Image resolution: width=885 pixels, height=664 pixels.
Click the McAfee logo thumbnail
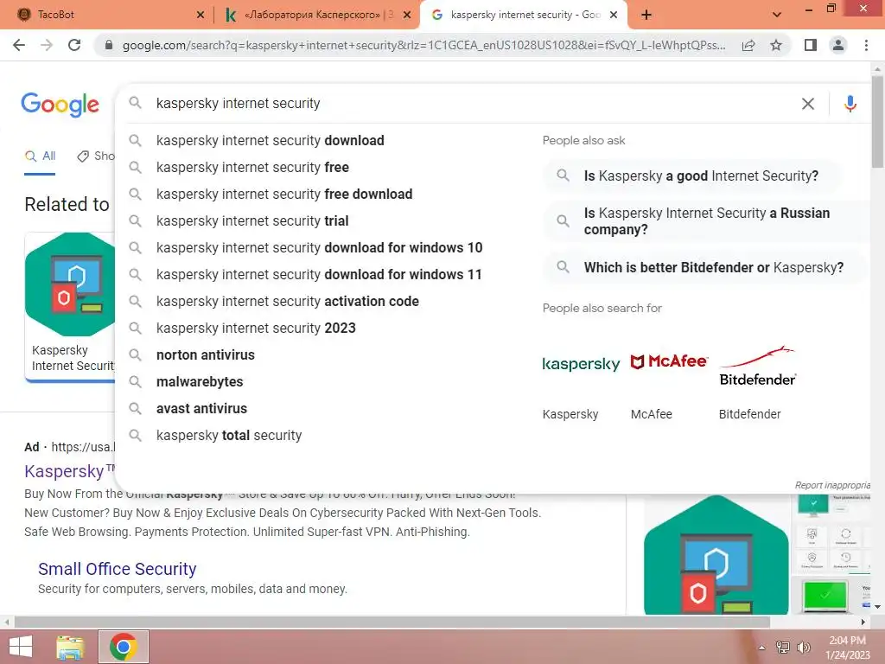669,361
